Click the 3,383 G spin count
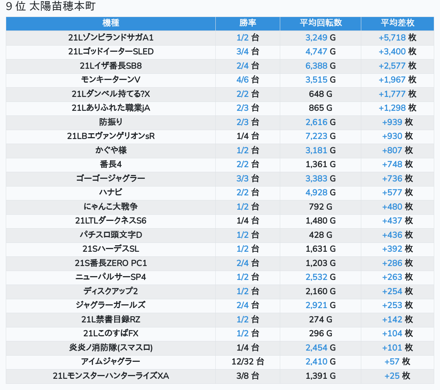Screen dimensions: 440x390 click(x=320, y=178)
